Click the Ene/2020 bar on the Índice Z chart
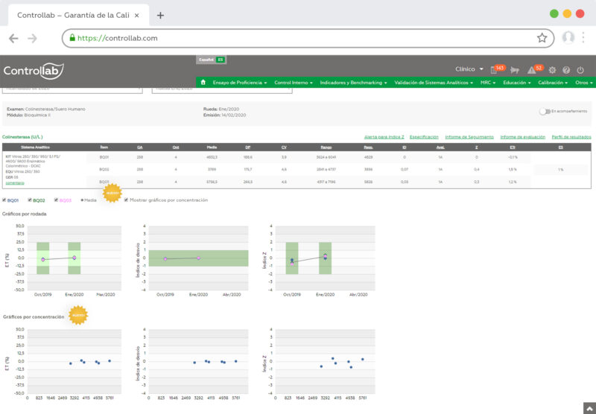Screen dimensions: 596x414 (x=325, y=258)
